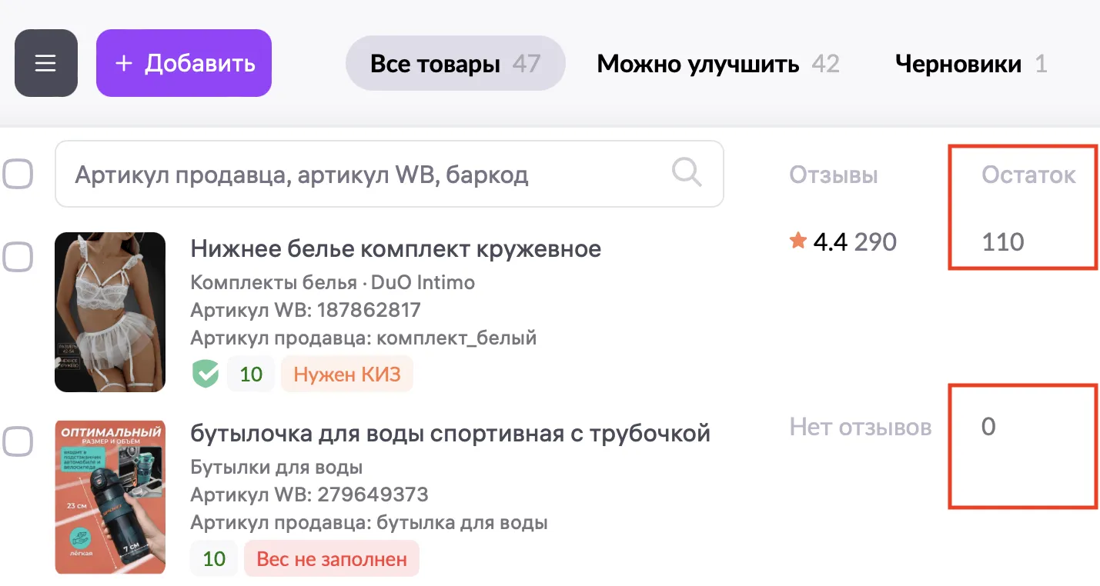The image size is (1100, 586).
Task: Click the search magnifier icon
Action: [686, 172]
